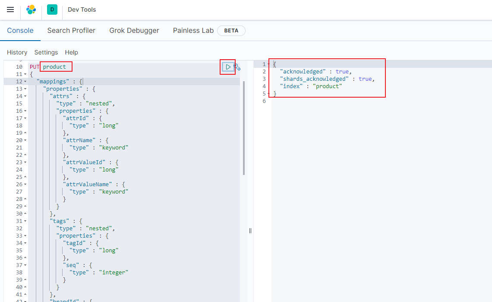Image resolution: width=492 pixels, height=302 pixels.
Task: Open console Settings
Action: (46, 52)
